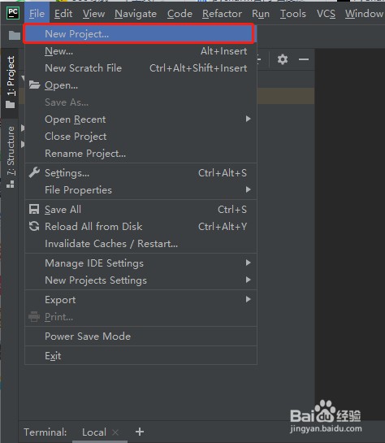Close the Local terminal tab
Image resolution: width=385 pixels, height=443 pixels.
coord(115,432)
